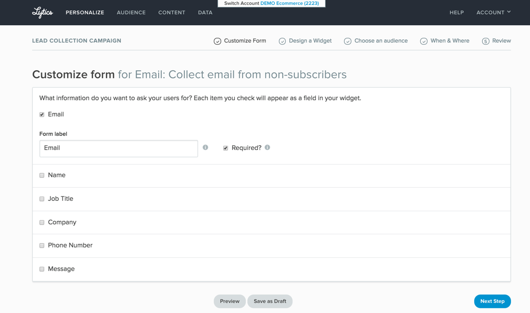Click the info icon beside Form label field
The width and height of the screenshot is (530, 313).
tap(205, 147)
